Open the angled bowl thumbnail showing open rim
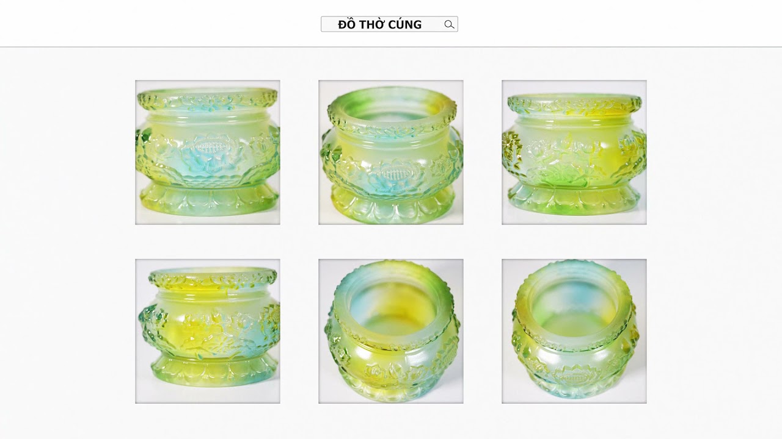The image size is (782, 439). tap(391, 152)
